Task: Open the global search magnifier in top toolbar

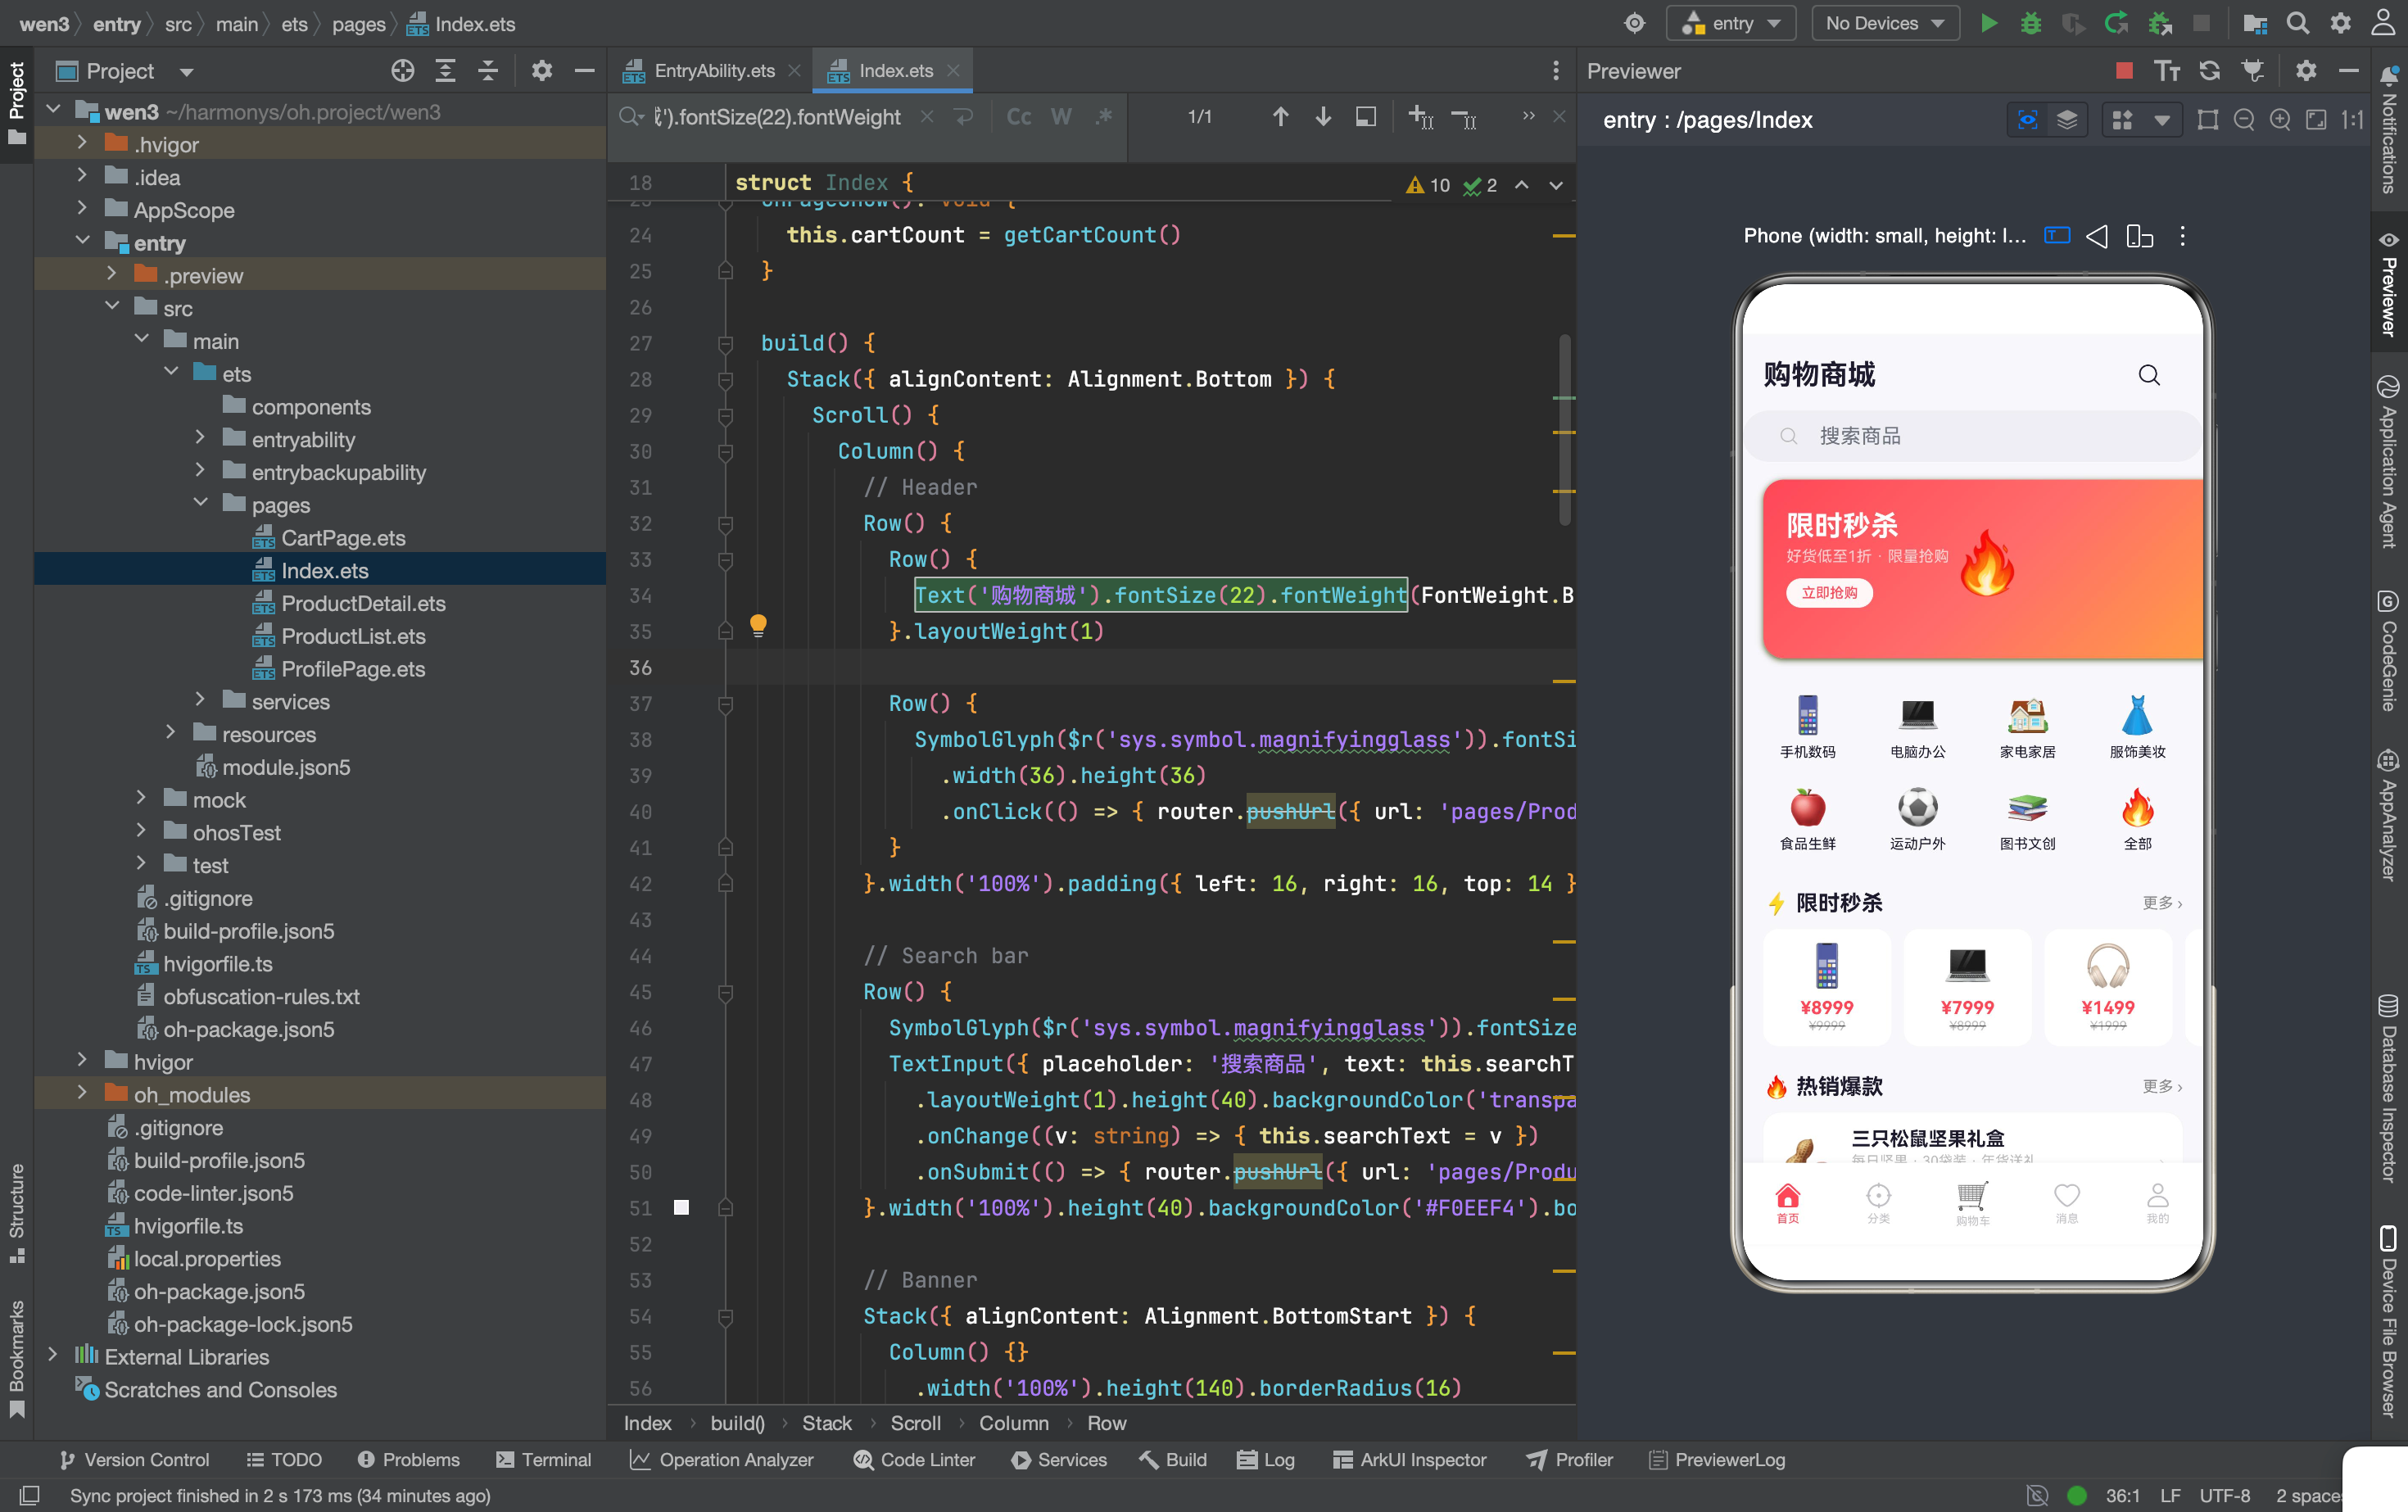Action: (x=2298, y=23)
